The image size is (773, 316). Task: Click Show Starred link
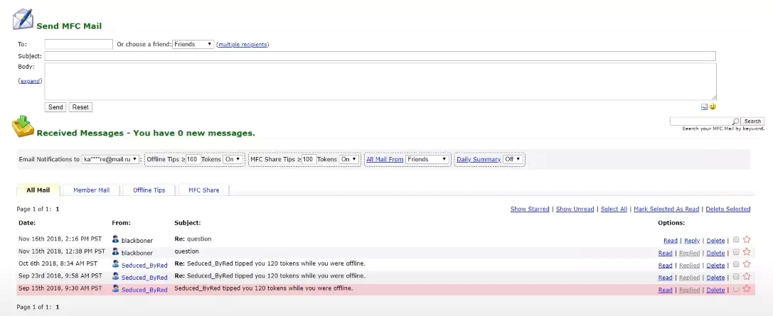[530, 209]
